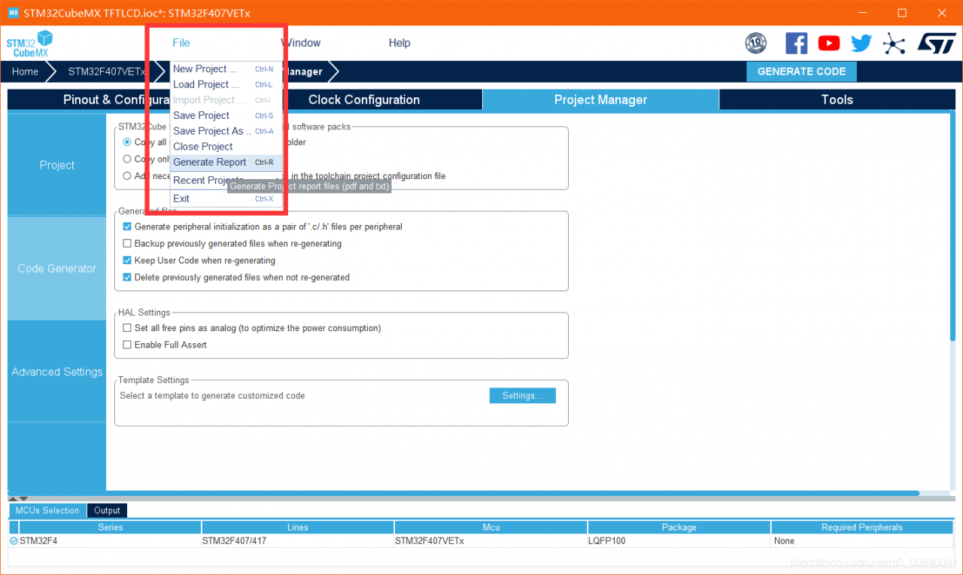This screenshot has height=575, width=963.
Task: Click the MX icon in the title bar
Action: 13,13
